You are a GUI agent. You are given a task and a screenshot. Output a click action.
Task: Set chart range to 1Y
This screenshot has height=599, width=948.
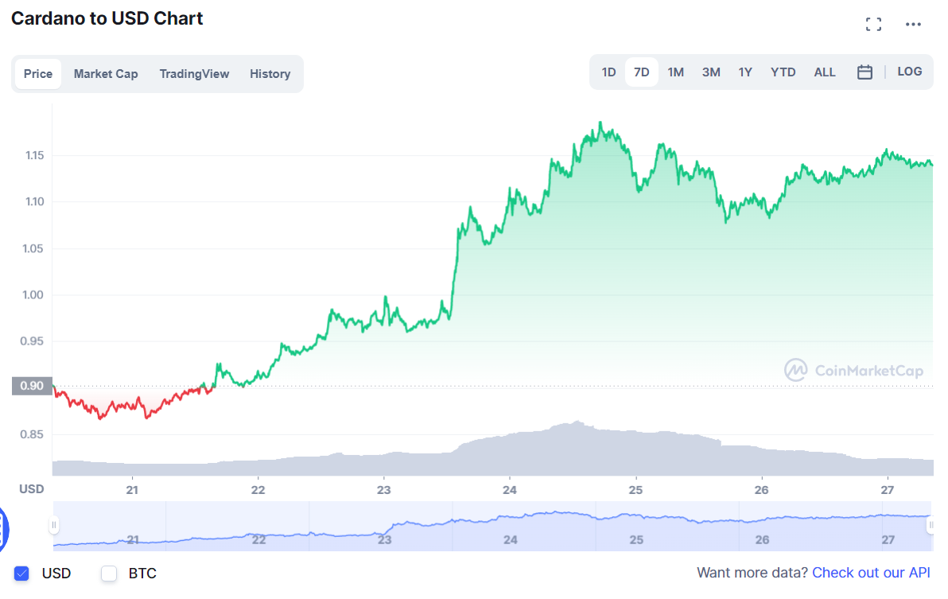(x=745, y=72)
